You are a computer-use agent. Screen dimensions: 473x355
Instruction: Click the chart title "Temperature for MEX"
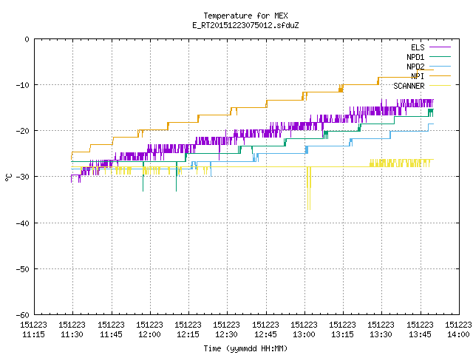pos(245,16)
